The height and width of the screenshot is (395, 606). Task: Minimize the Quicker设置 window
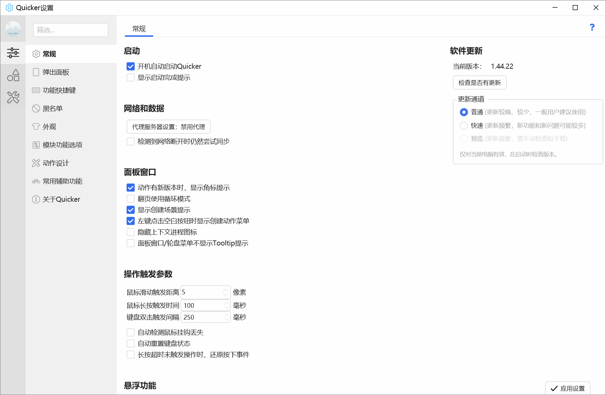(x=555, y=8)
